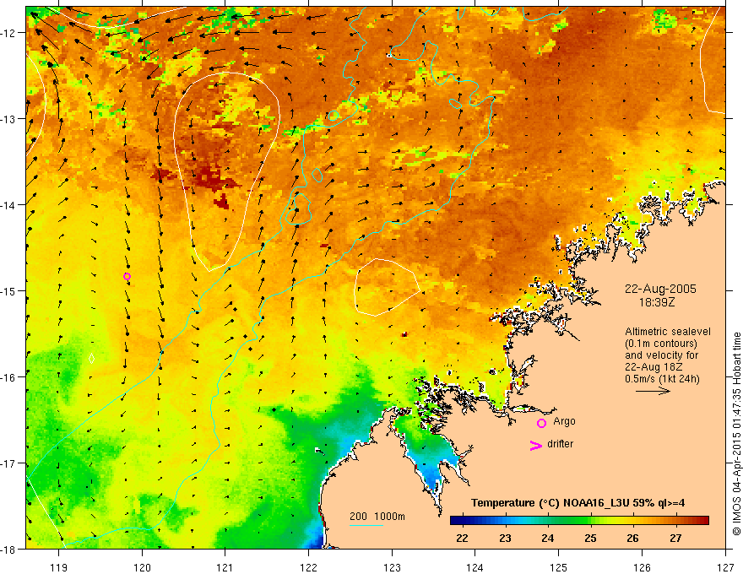This screenshot has width=743, height=574.
Task: Click the colorbar tick label 26
Action: (x=633, y=538)
